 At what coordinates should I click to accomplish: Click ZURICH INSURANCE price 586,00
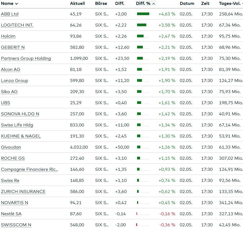[x=77, y=192]
